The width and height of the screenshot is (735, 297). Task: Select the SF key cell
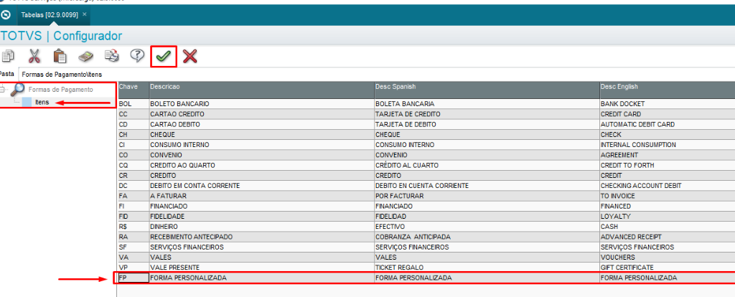pyautogui.click(x=133, y=247)
